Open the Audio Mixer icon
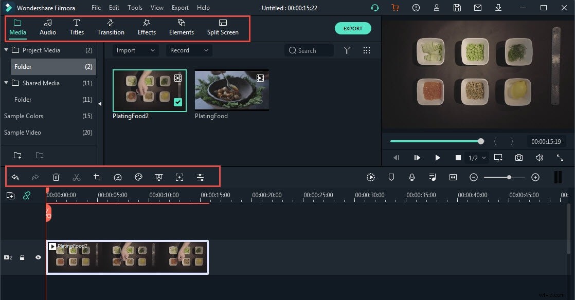Viewport: 575px width, 300px height. coord(432,177)
